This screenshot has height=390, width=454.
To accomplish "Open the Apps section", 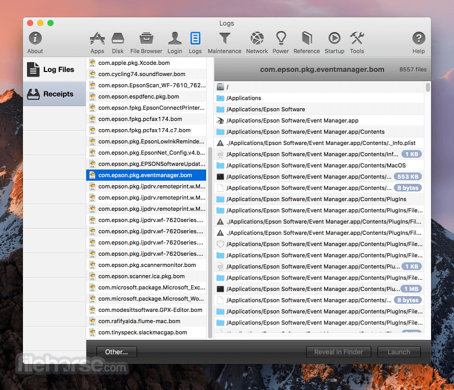I will tap(97, 42).
